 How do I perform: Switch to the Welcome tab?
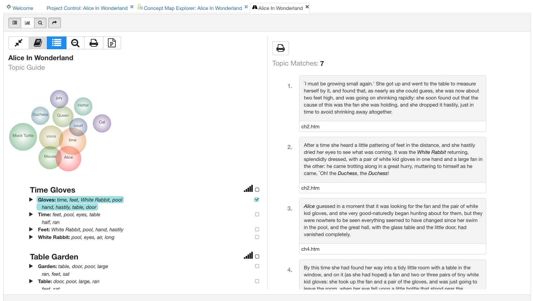(x=22, y=8)
